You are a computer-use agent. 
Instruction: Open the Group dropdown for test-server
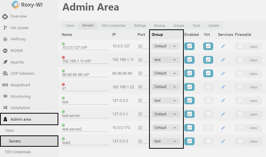(166, 114)
